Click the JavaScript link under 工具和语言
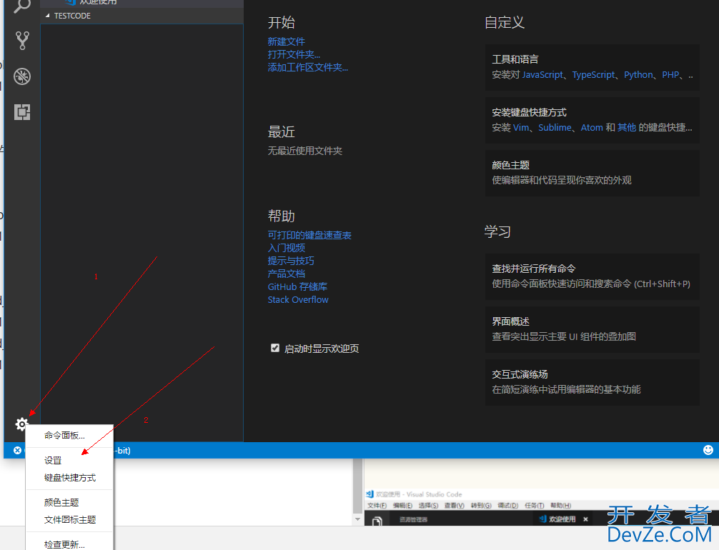Viewport: 719px width, 550px height. [x=542, y=75]
